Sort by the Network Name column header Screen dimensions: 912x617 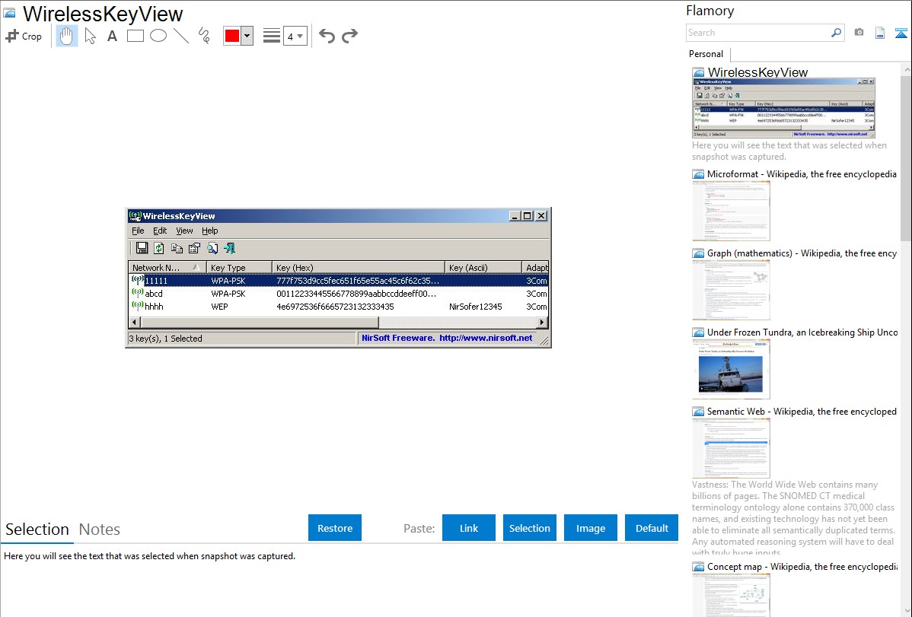(167, 268)
